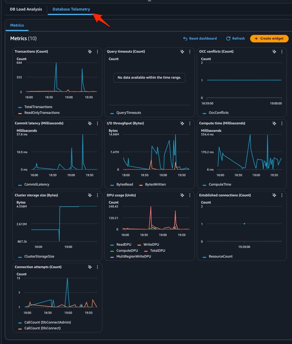The height and width of the screenshot is (344, 292).
Task: Click the Transactions (Count) widget title
Action: [x=31, y=52]
